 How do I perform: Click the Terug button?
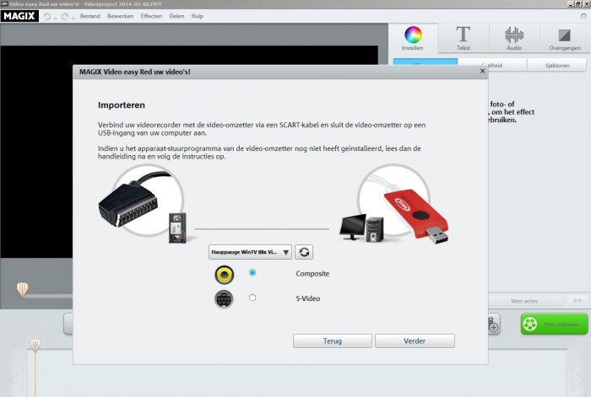point(333,341)
